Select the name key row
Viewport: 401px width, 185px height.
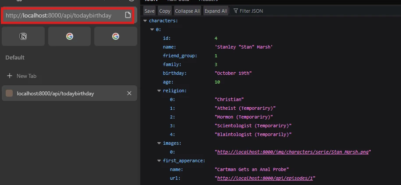pyautogui.click(x=271, y=47)
